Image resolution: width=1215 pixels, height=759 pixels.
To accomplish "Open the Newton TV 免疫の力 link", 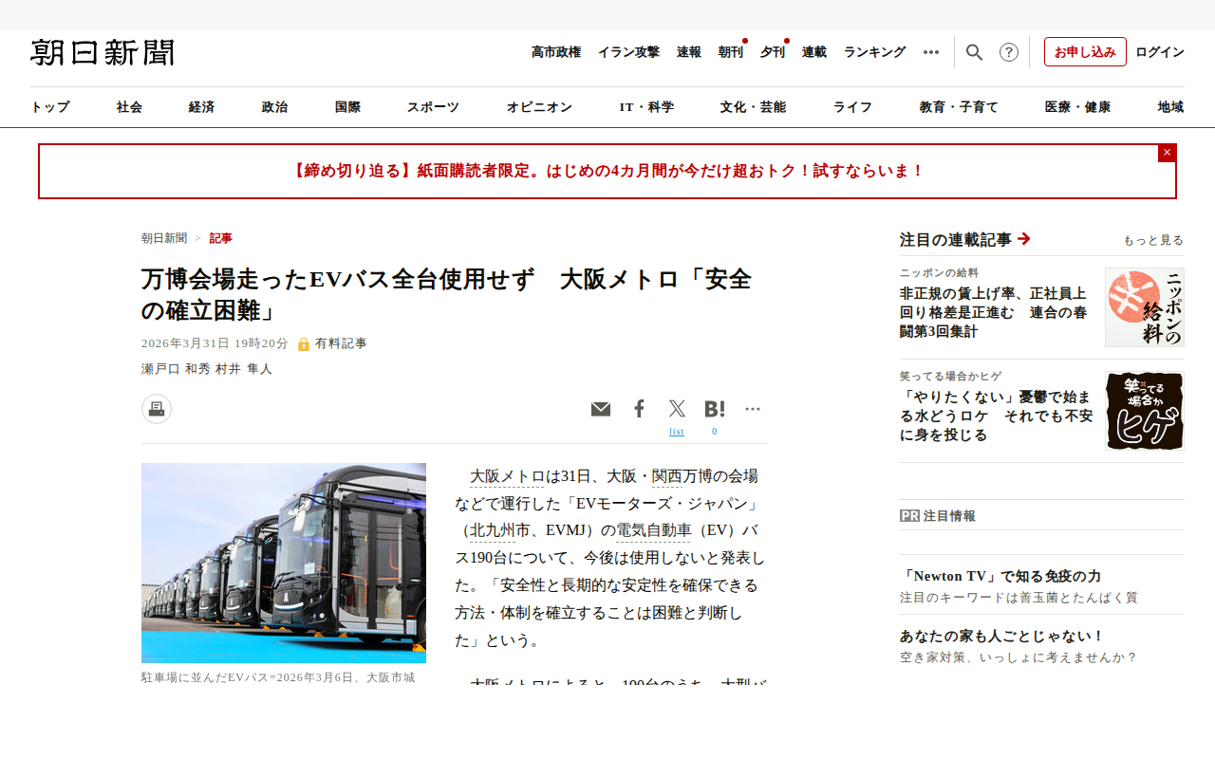I will (x=1000, y=576).
